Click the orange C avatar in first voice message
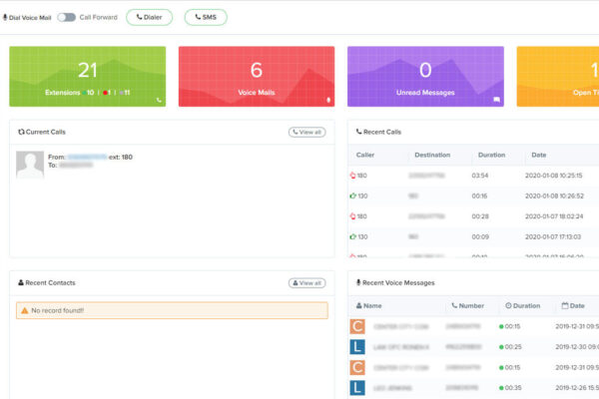The height and width of the screenshot is (399, 599). tap(357, 326)
